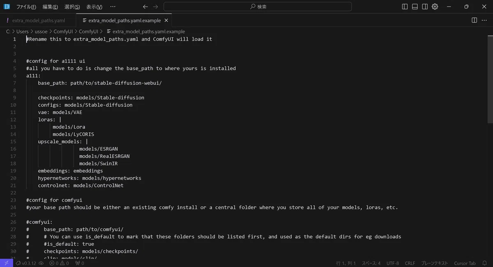The image size is (493, 267).
Task: Click the forwarded ports indicator
Action: (x=80, y=263)
